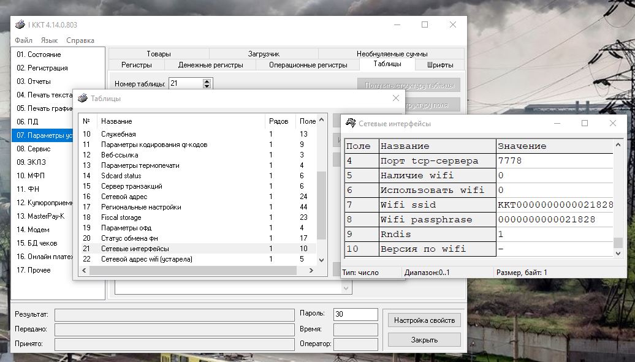Switch to the Загрузчик tab

click(264, 54)
